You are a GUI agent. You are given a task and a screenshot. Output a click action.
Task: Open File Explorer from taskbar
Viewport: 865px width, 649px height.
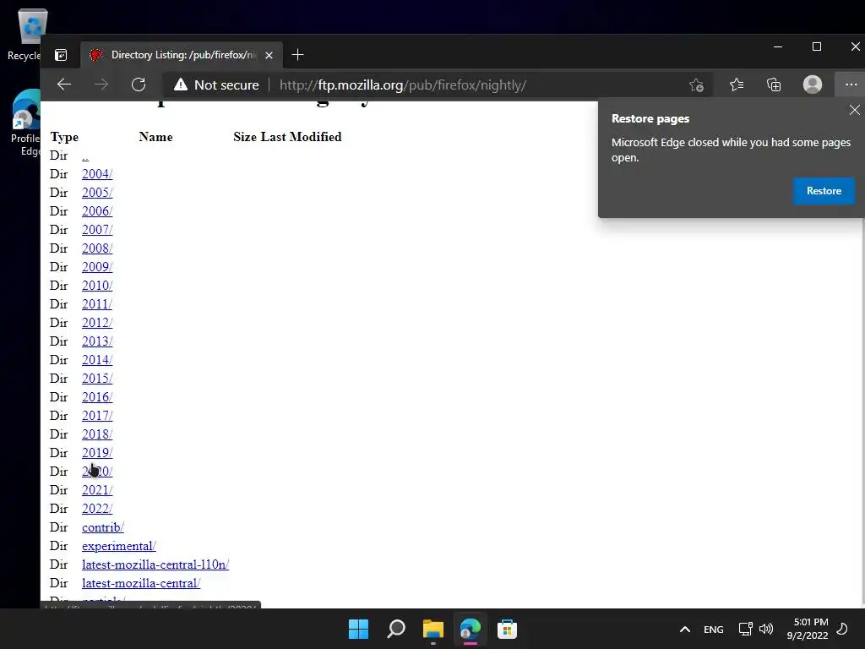(x=433, y=629)
